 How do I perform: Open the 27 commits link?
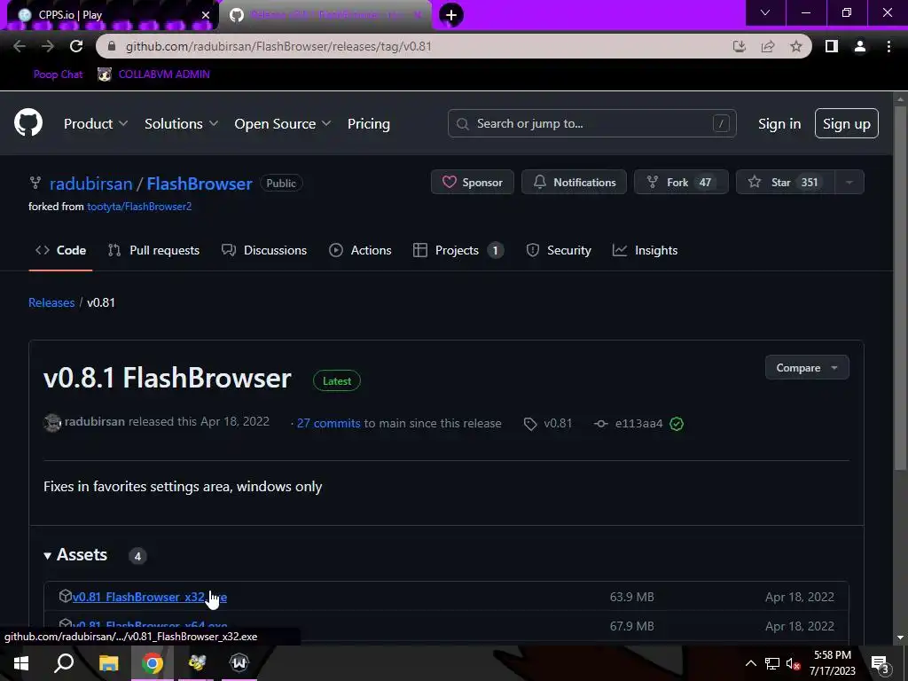pyautogui.click(x=328, y=423)
